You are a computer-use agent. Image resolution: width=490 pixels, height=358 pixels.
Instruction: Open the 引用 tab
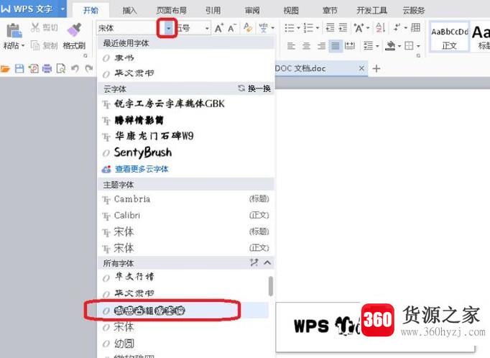point(213,10)
